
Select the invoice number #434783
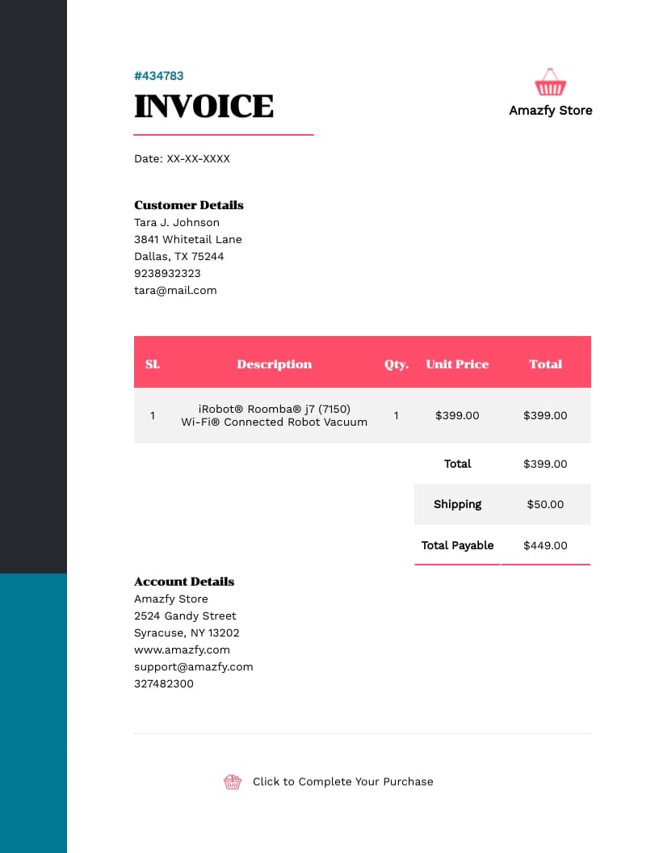tap(159, 76)
